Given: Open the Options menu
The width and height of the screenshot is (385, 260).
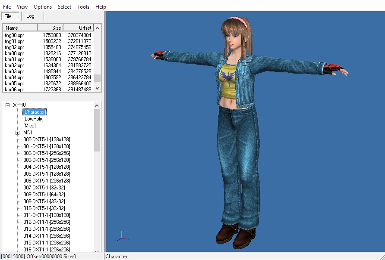Looking at the screenshot, I should coord(43,7).
